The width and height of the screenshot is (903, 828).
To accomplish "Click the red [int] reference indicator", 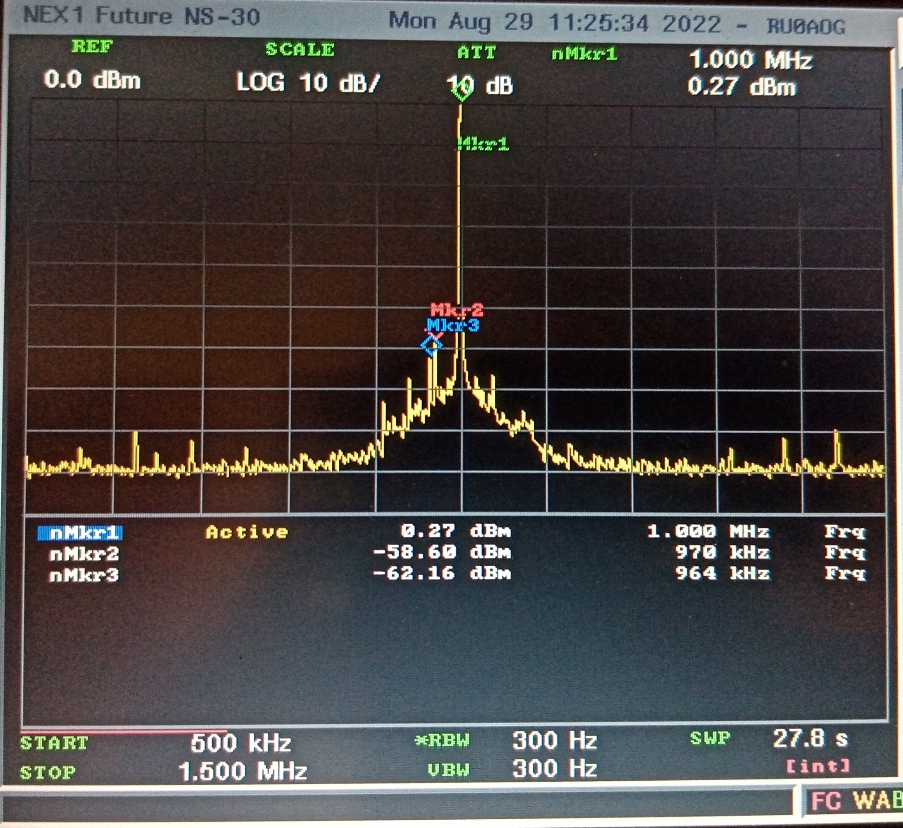I will click(x=817, y=766).
